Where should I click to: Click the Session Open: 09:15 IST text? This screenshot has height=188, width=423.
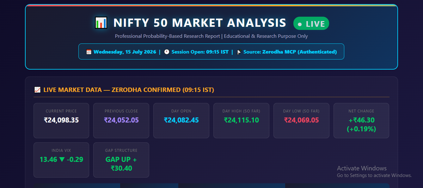coord(200,52)
